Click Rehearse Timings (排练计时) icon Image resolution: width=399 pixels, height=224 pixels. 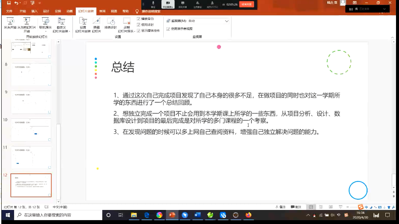(x=111, y=23)
